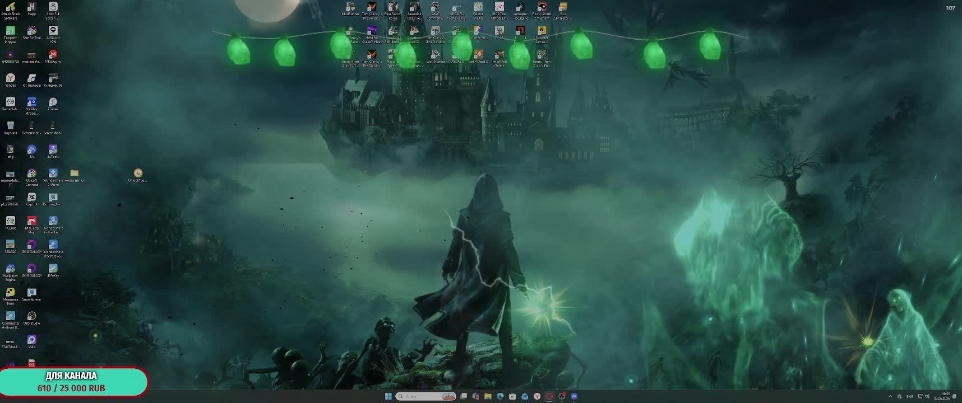
Task: Open Wondershare Dr.Fone shortcut
Action: pos(53,177)
